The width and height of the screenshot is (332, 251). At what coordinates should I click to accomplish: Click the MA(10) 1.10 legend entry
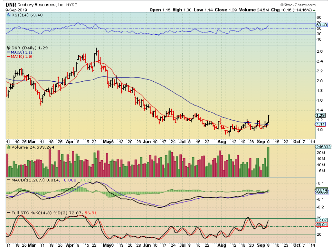click(x=20, y=56)
